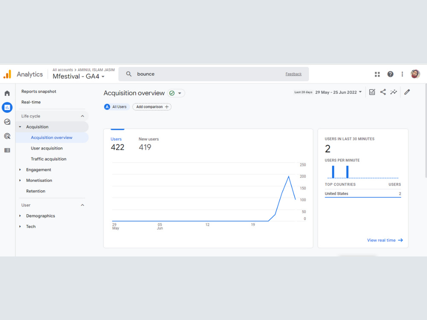Open the Mfestival - GA4 property dropdown
This screenshot has width=427, height=320.
pos(79,76)
